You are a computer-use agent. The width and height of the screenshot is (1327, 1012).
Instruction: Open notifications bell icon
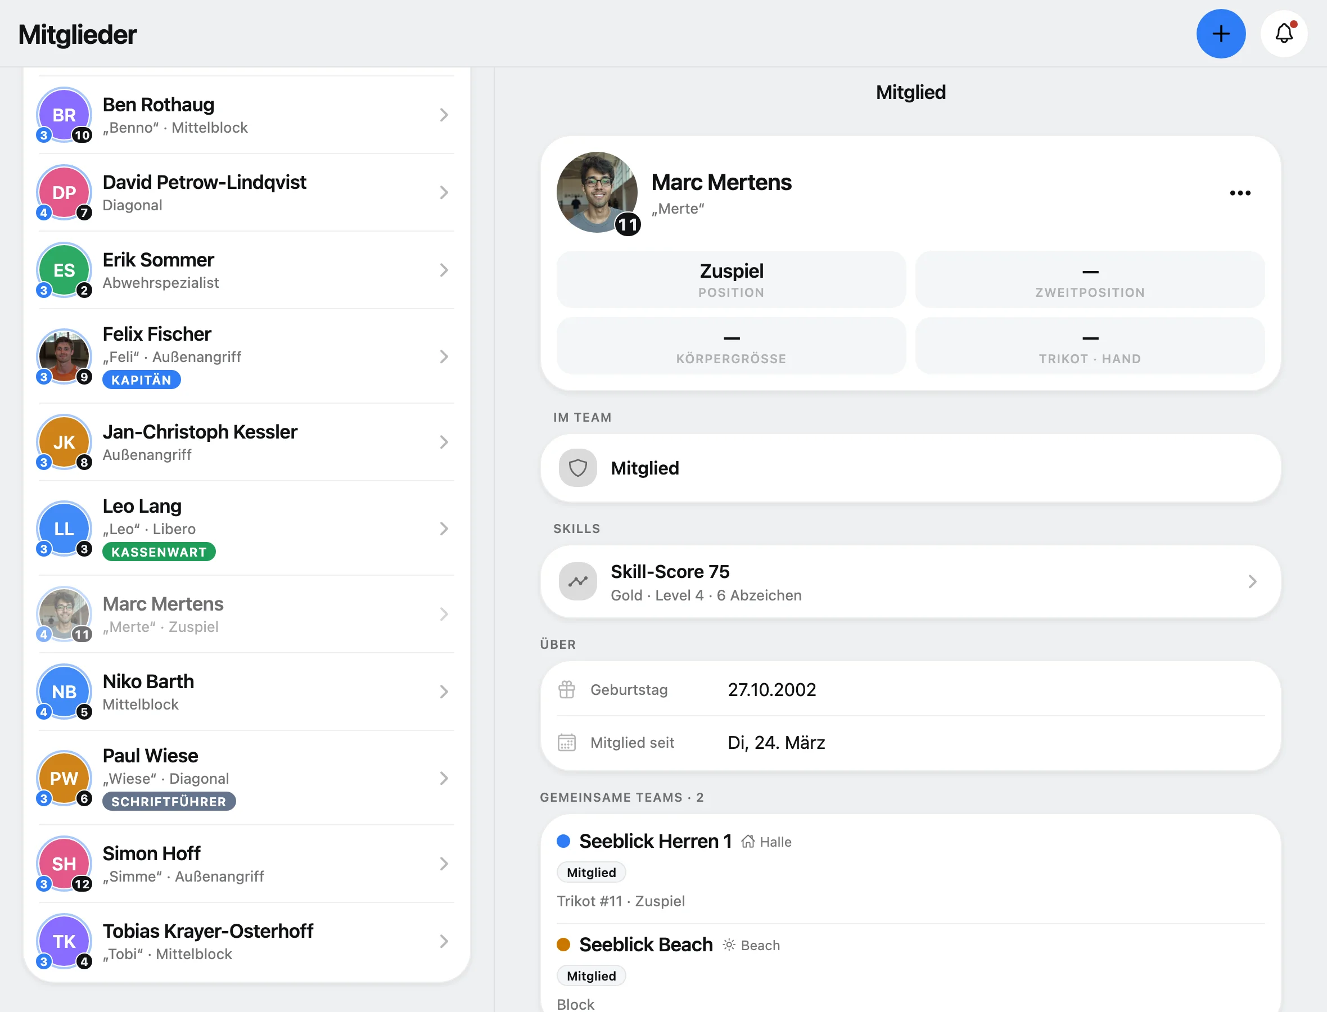[1284, 34]
